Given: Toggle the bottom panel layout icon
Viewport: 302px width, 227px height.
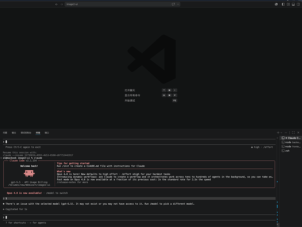Looking at the screenshot, I should [x=293, y=4].
